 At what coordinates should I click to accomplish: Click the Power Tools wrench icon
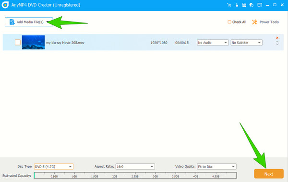[254, 22]
